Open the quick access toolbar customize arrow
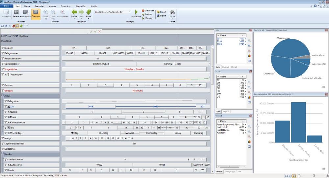 pyautogui.click(x=27, y=26)
